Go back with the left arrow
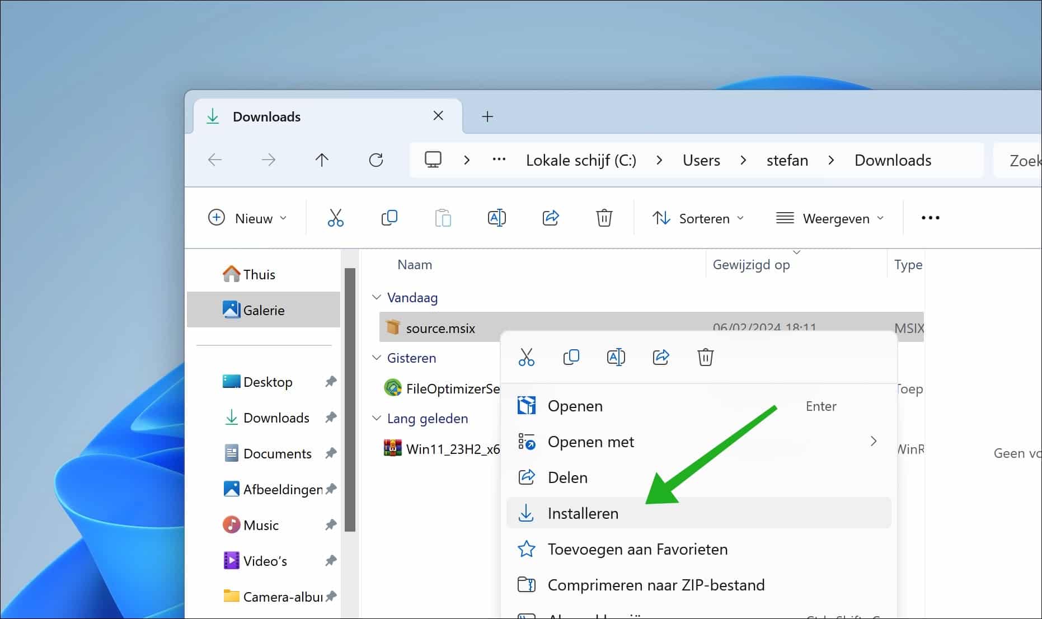Image resolution: width=1042 pixels, height=619 pixels. 215,160
